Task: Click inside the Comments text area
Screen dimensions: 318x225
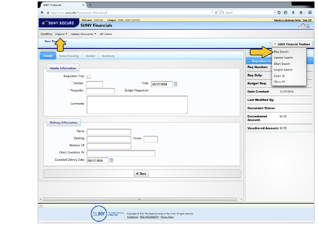Action: click(137, 105)
